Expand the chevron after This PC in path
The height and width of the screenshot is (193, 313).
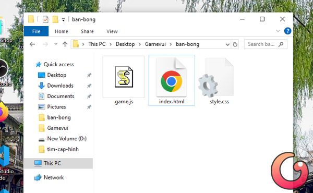(111, 44)
